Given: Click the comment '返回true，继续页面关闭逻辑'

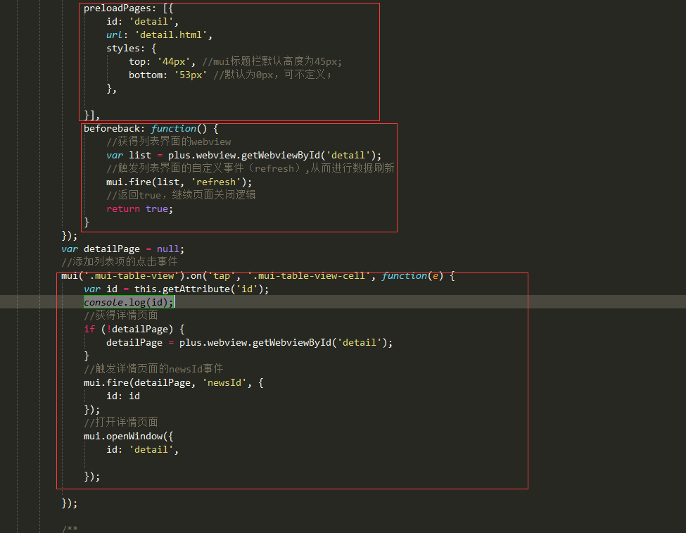Looking at the screenshot, I should click(181, 195).
